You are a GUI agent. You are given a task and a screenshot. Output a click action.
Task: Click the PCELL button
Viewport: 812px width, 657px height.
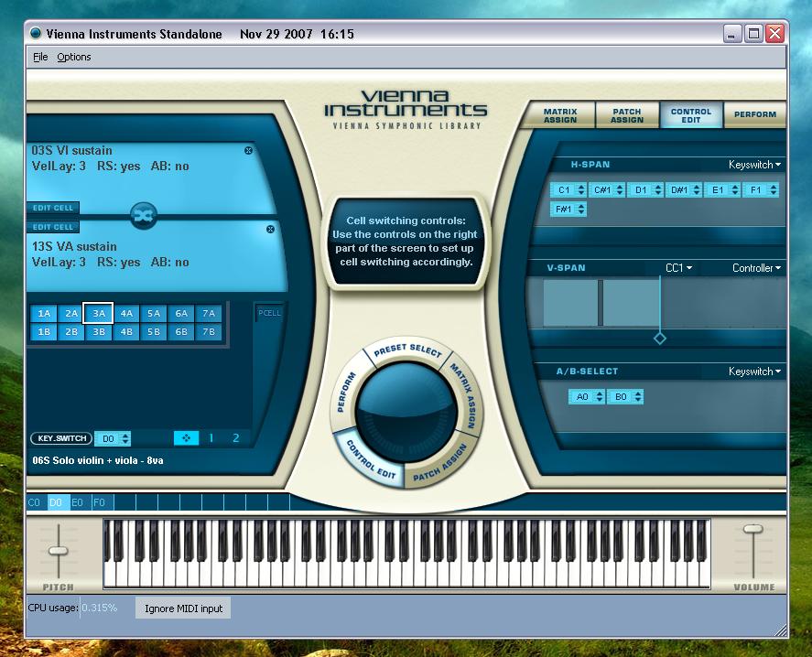[269, 313]
